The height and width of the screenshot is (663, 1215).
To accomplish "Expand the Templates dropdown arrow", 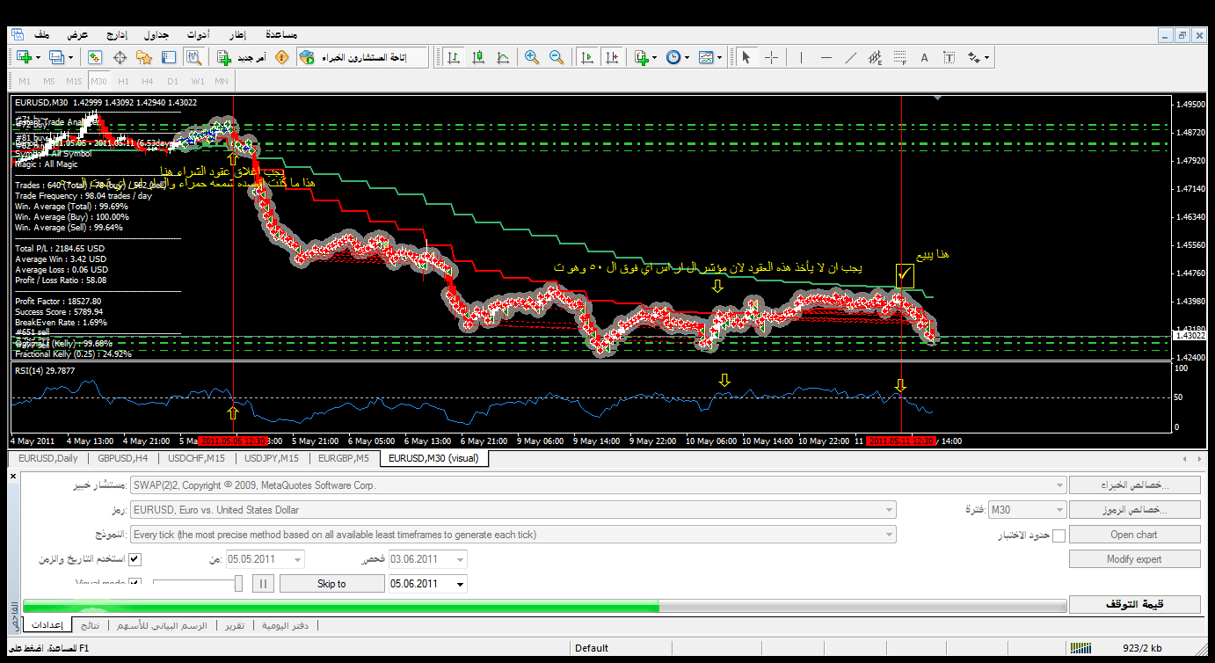I will [x=721, y=57].
